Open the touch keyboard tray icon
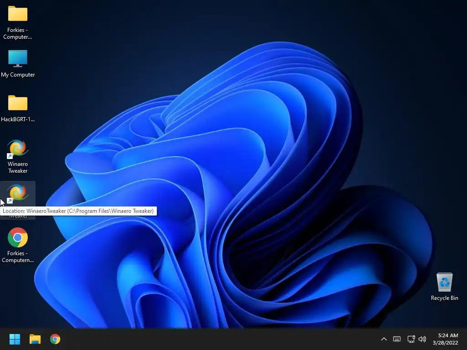Screen dimensions: 467x350 pyautogui.click(x=397, y=339)
